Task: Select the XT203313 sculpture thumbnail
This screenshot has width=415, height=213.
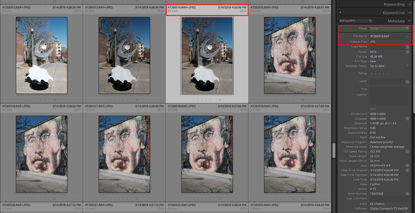Action: [x=124, y=55]
